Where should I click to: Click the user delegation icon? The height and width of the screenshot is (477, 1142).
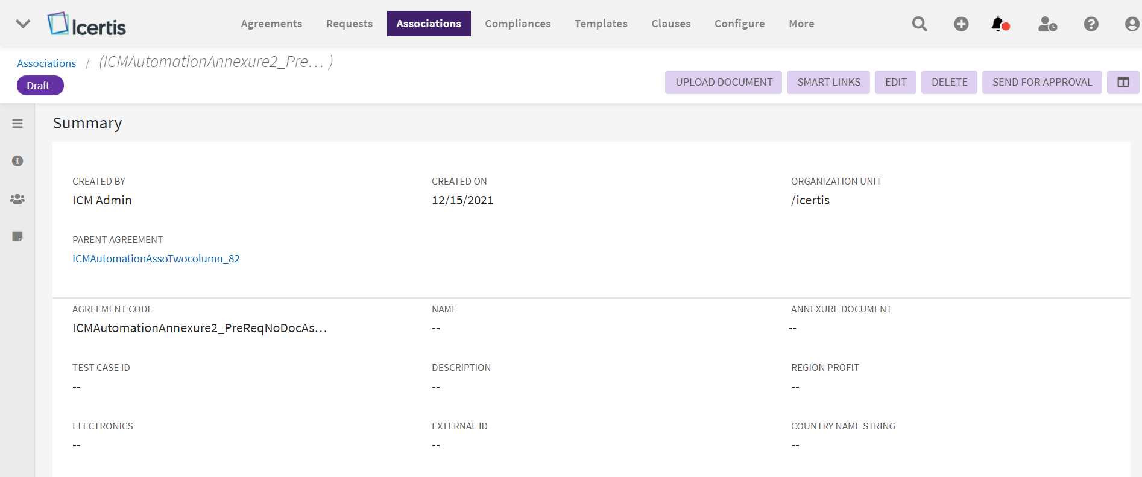click(1047, 24)
